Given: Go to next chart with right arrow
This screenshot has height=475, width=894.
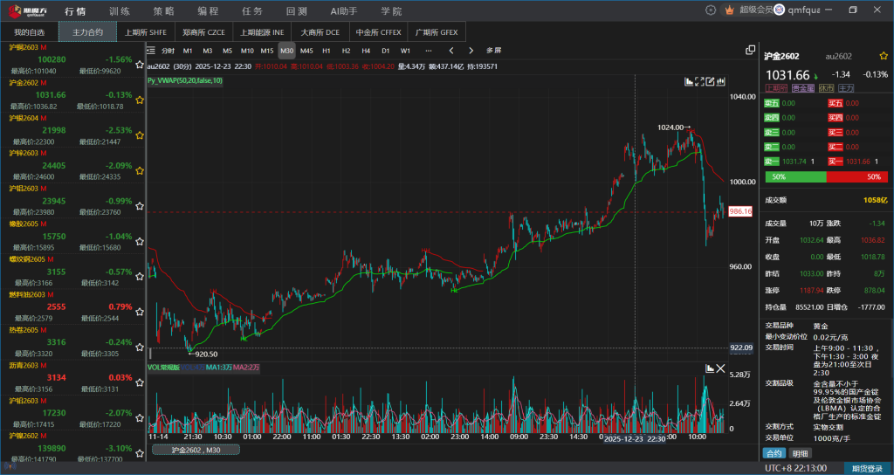Looking at the screenshot, I should [x=471, y=51].
